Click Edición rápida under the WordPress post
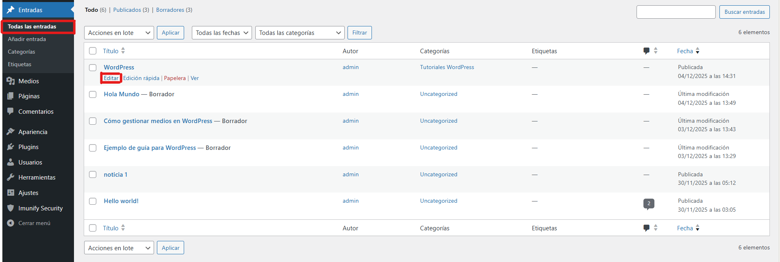This screenshot has height=262, width=780. (x=141, y=78)
